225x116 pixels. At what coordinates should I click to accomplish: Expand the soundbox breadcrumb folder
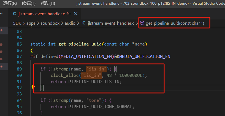click(x=50, y=23)
